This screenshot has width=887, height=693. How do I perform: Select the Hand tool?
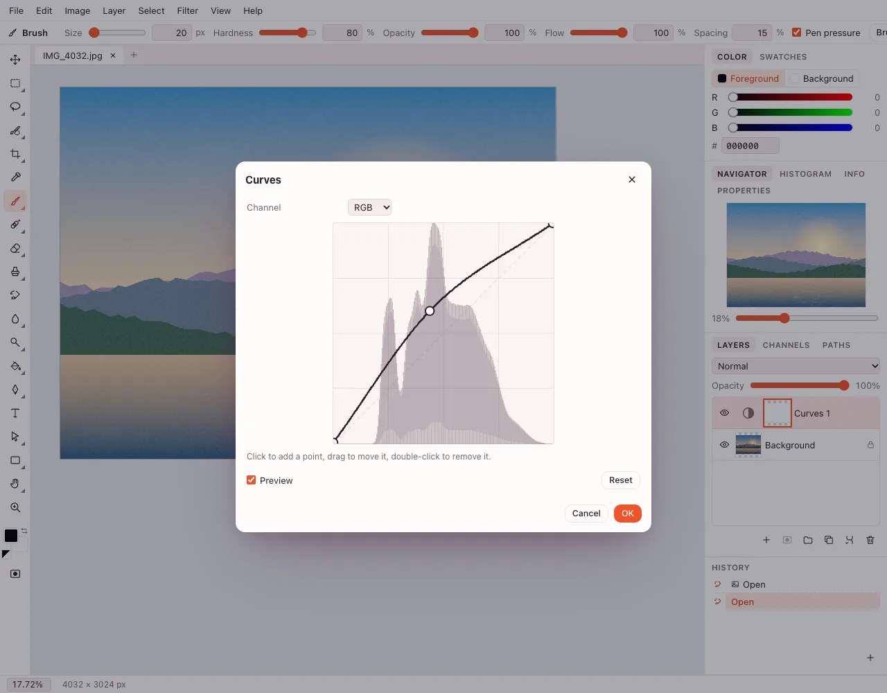coord(15,484)
